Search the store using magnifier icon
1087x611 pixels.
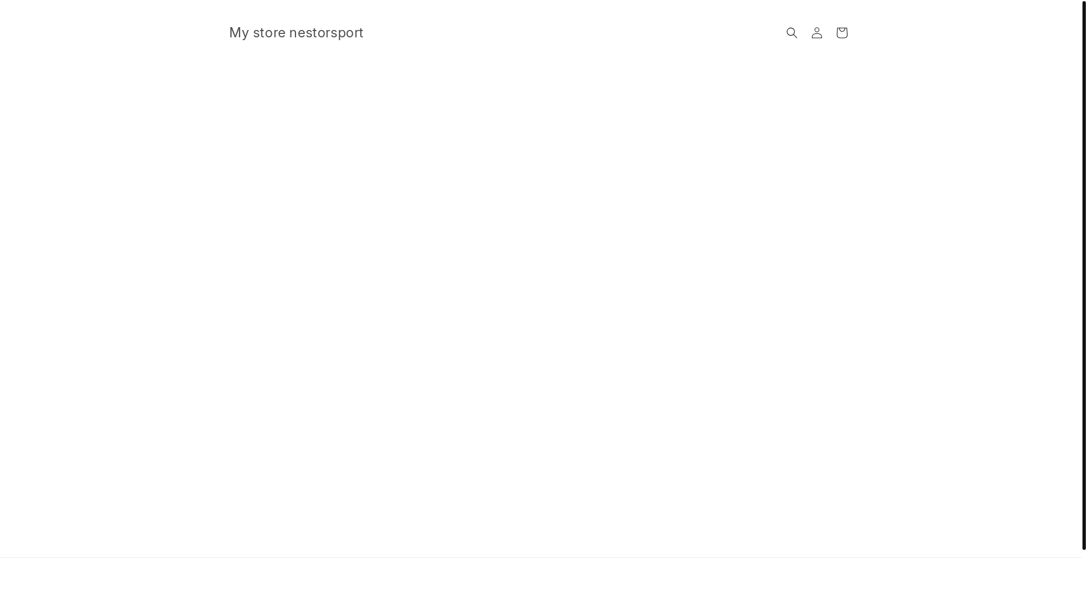tap(791, 33)
